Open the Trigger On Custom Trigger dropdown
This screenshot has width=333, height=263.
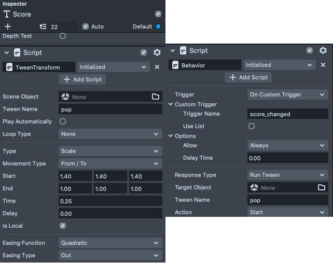287,94
